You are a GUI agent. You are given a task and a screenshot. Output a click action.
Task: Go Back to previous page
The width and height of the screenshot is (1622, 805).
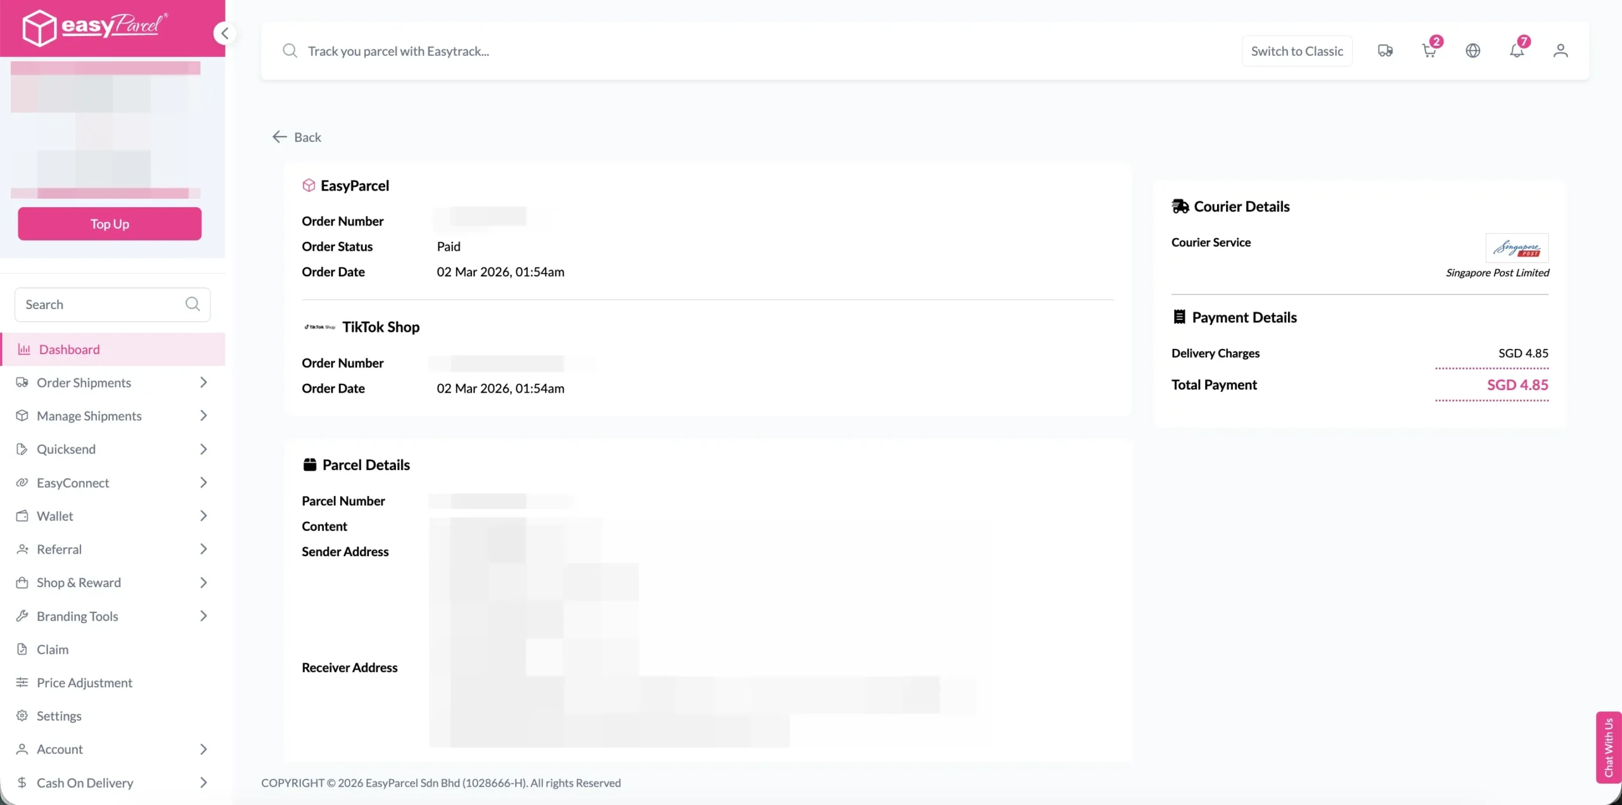tap(297, 137)
